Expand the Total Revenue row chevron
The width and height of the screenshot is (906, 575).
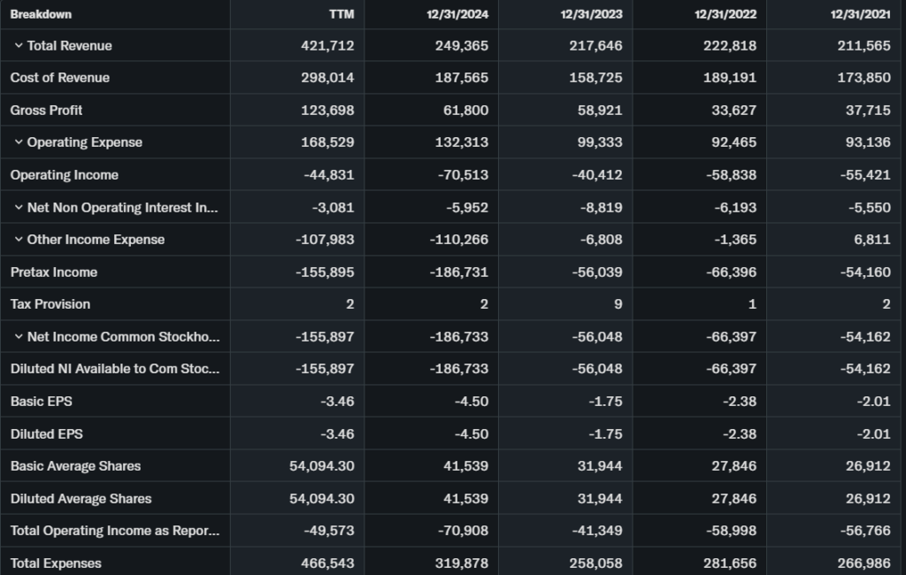pyautogui.click(x=19, y=45)
